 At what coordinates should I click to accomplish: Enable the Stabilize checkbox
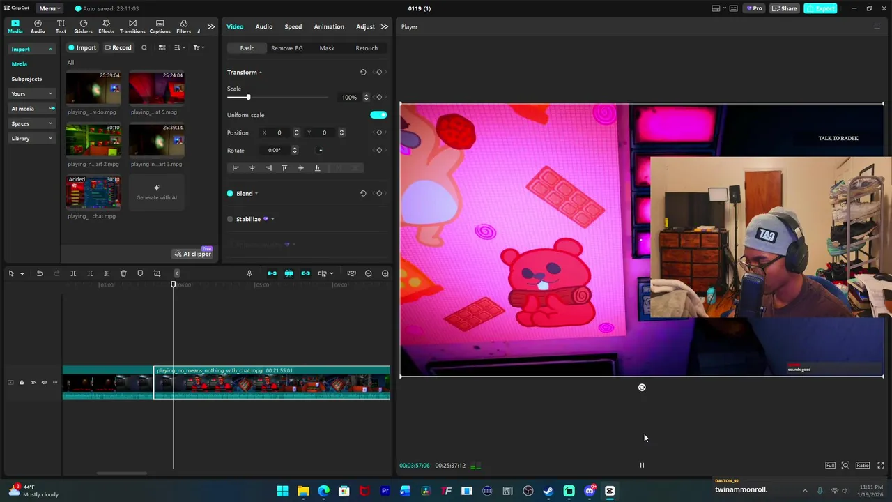coord(230,219)
